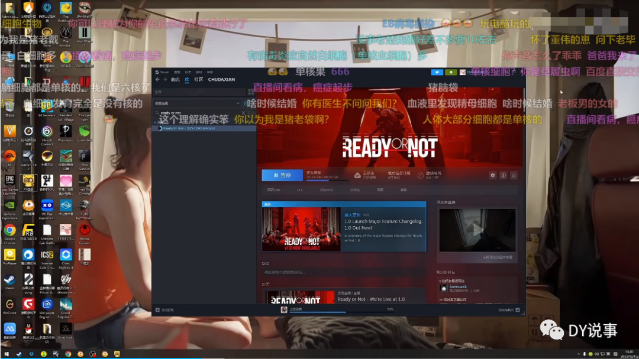639x359 pixels.
Task: Show game info circle icon
Action: click(x=504, y=175)
